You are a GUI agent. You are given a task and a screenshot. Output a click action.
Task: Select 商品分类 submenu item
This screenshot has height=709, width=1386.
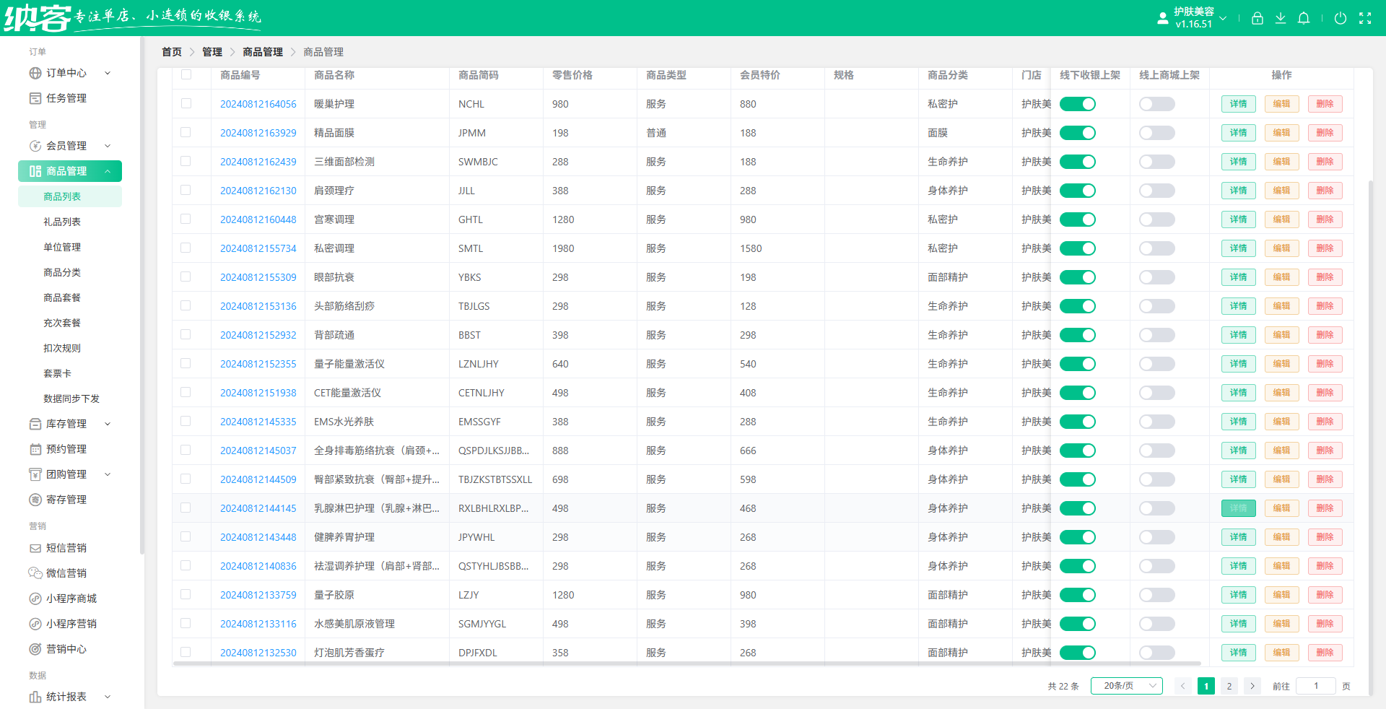[62, 272]
